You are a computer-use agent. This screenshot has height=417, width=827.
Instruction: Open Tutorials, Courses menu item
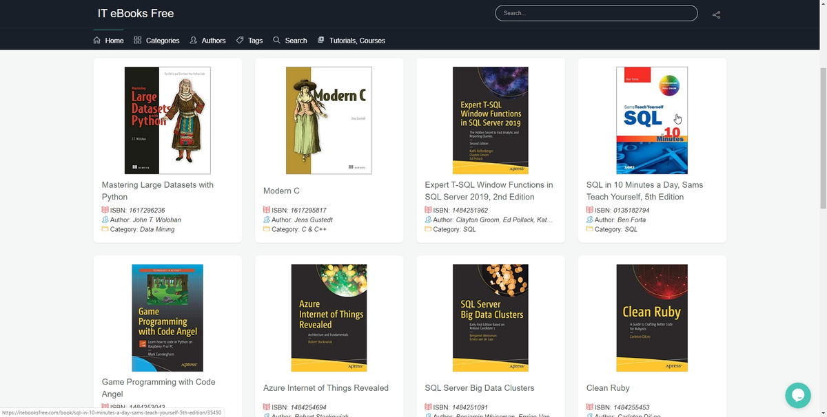351,40
